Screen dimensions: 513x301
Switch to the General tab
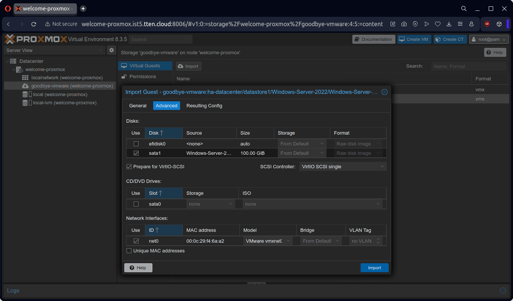(138, 106)
